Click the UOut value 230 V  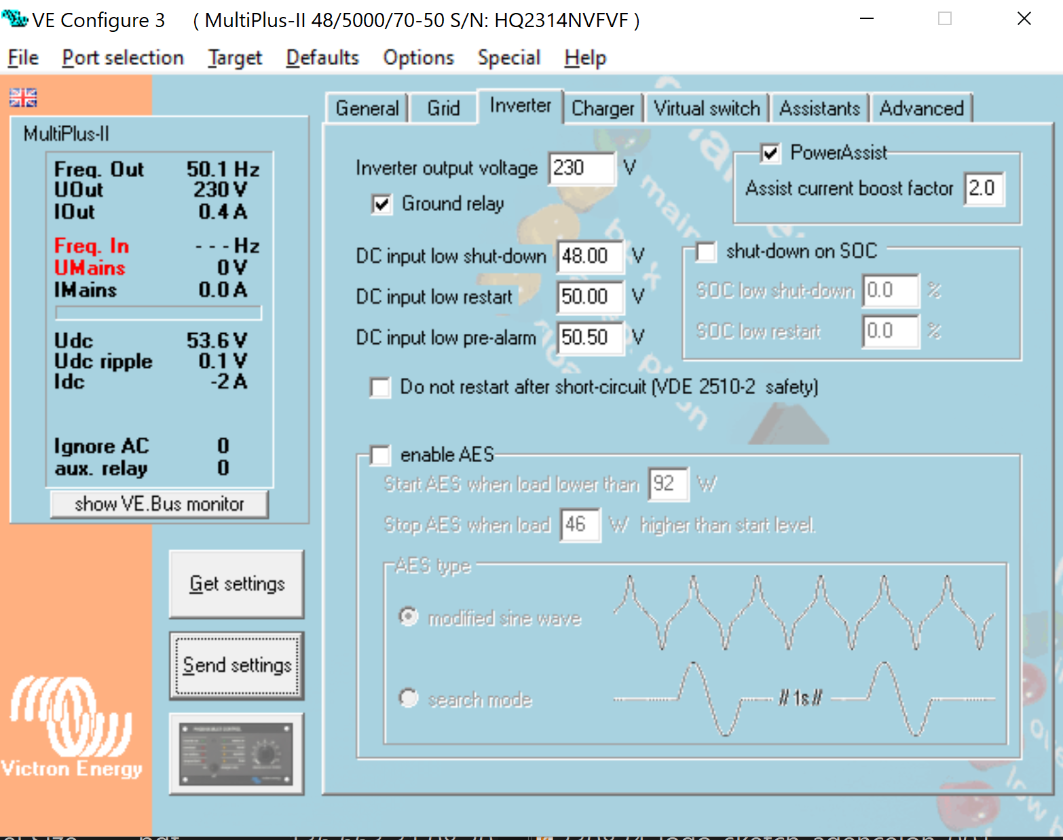[221, 189]
